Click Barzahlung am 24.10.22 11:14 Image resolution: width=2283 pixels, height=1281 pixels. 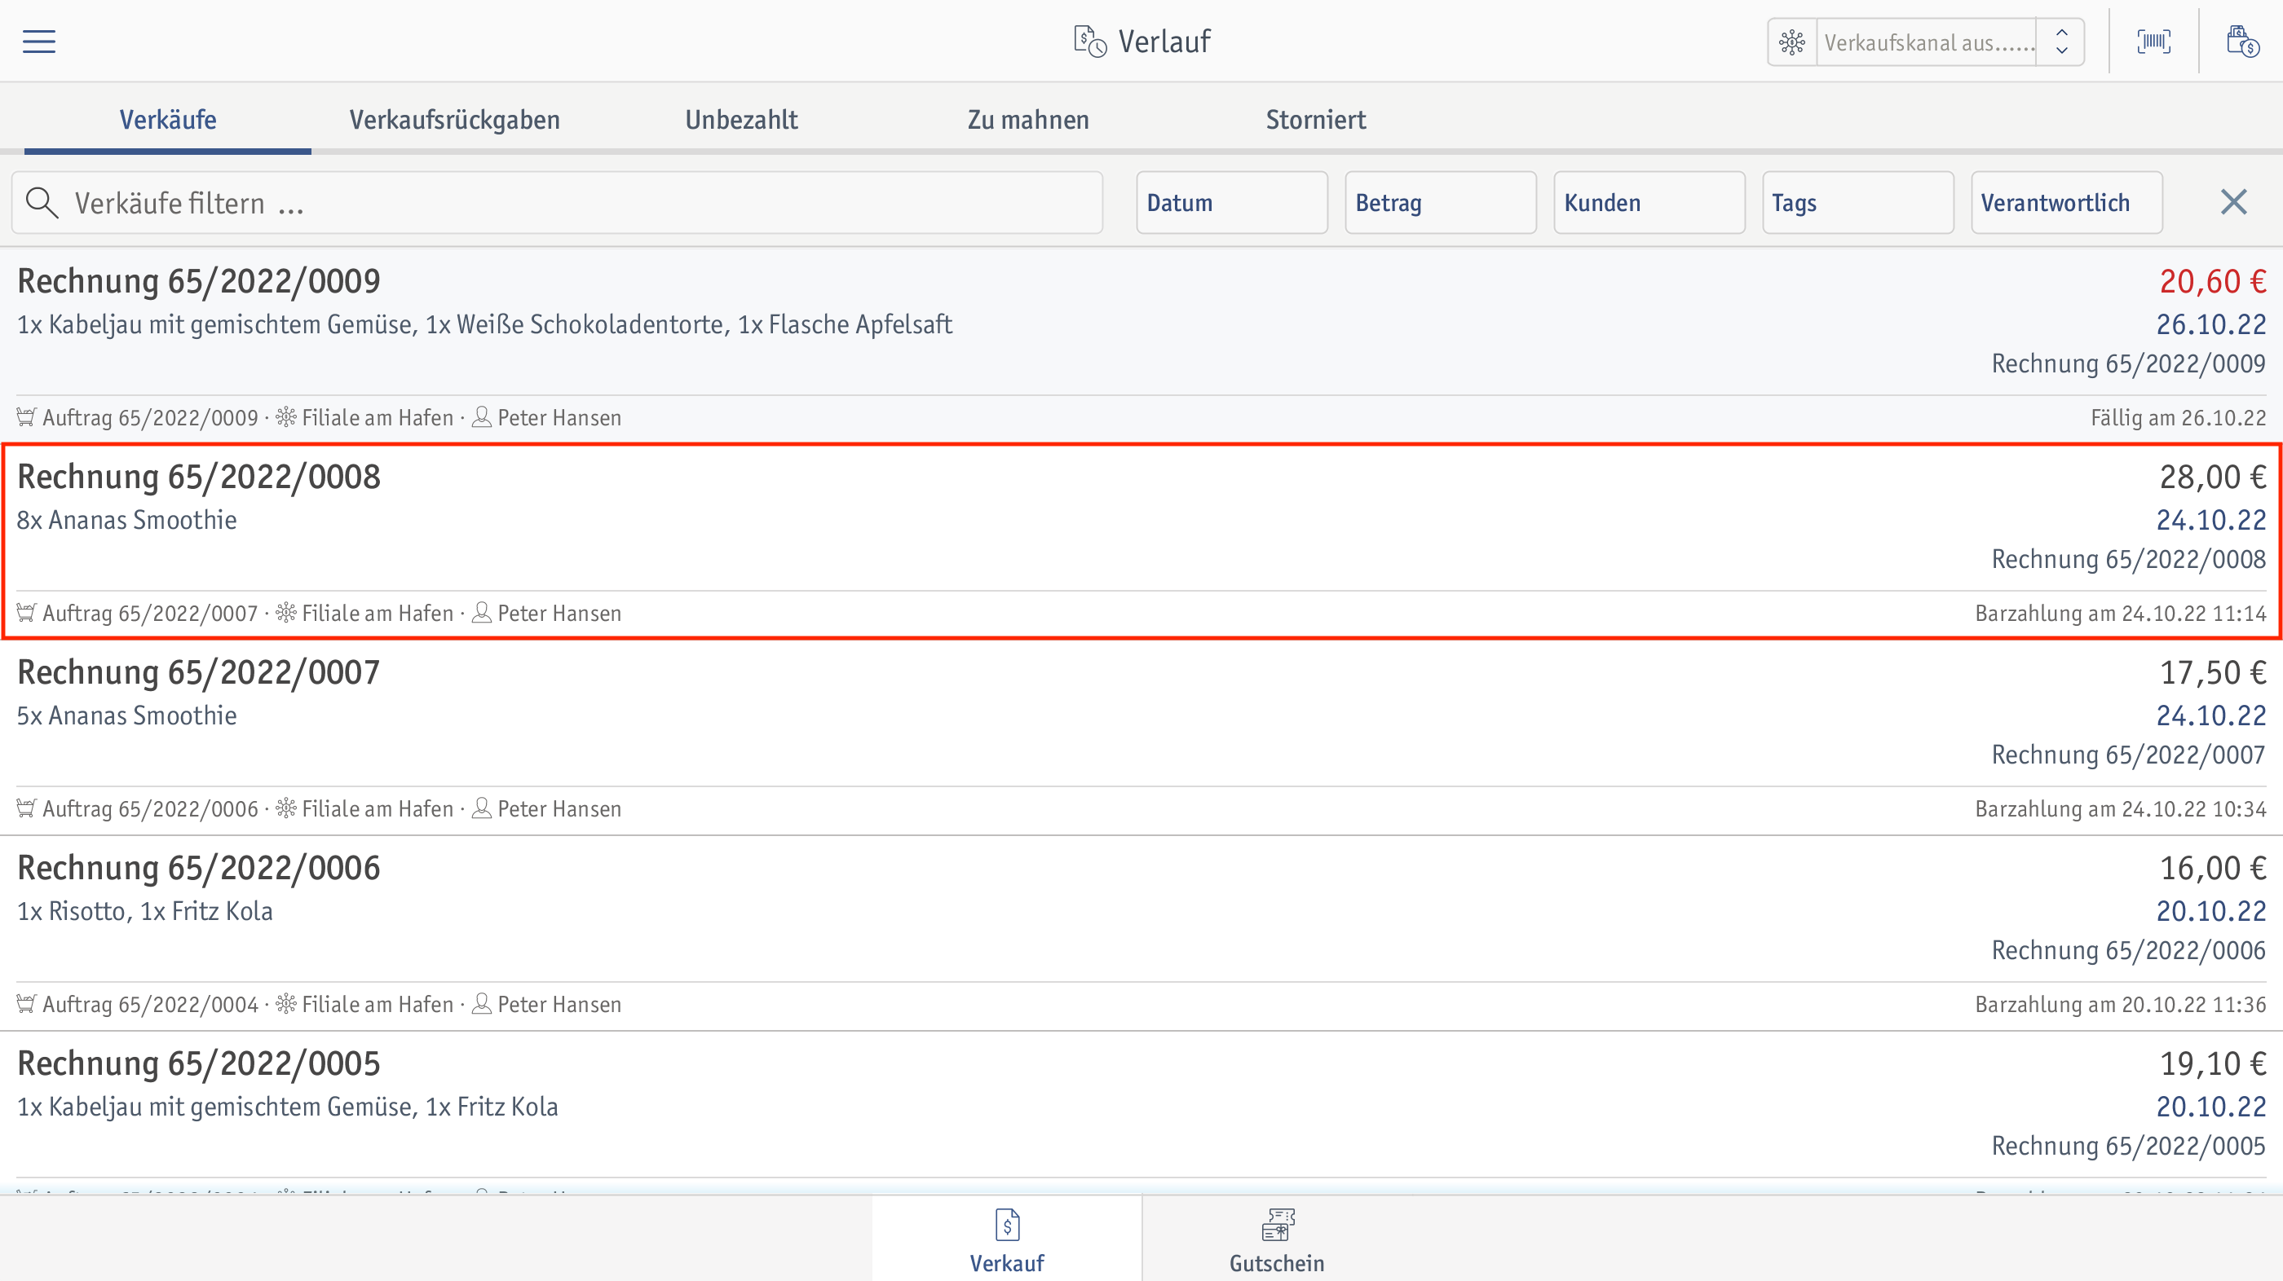click(x=2121, y=613)
